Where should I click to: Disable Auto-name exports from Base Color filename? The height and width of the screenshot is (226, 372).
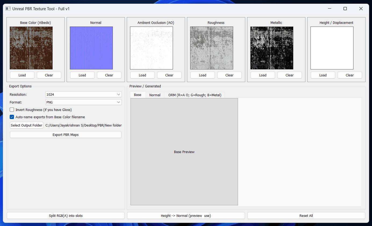pos(12,117)
